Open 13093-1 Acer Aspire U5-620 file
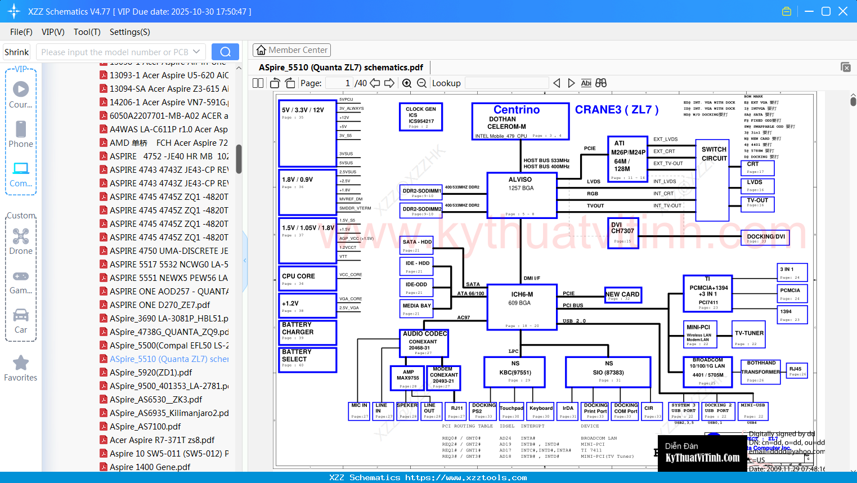The width and height of the screenshot is (857, 483). coord(164,75)
